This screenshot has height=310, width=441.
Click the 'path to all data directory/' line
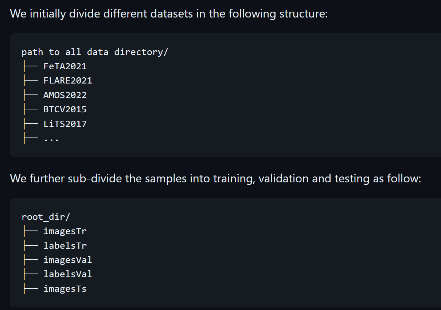95,52
